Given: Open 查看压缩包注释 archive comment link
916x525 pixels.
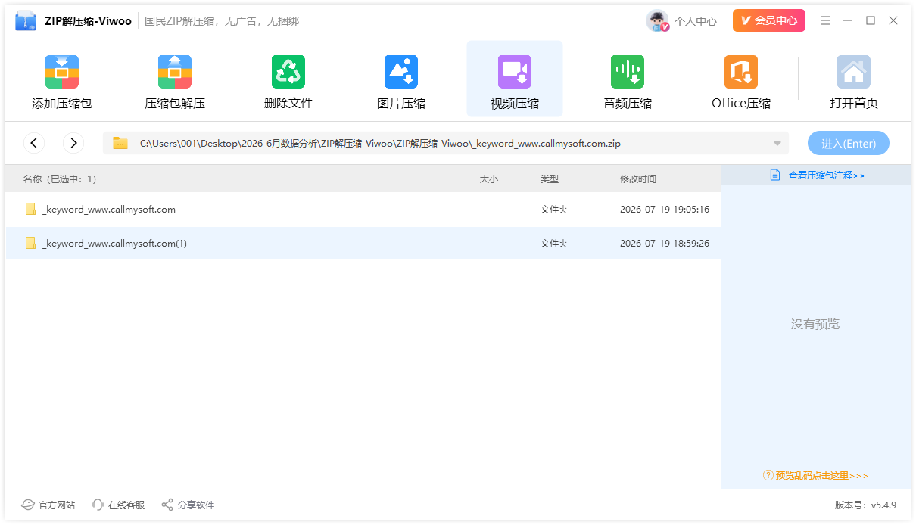Looking at the screenshot, I should [827, 175].
